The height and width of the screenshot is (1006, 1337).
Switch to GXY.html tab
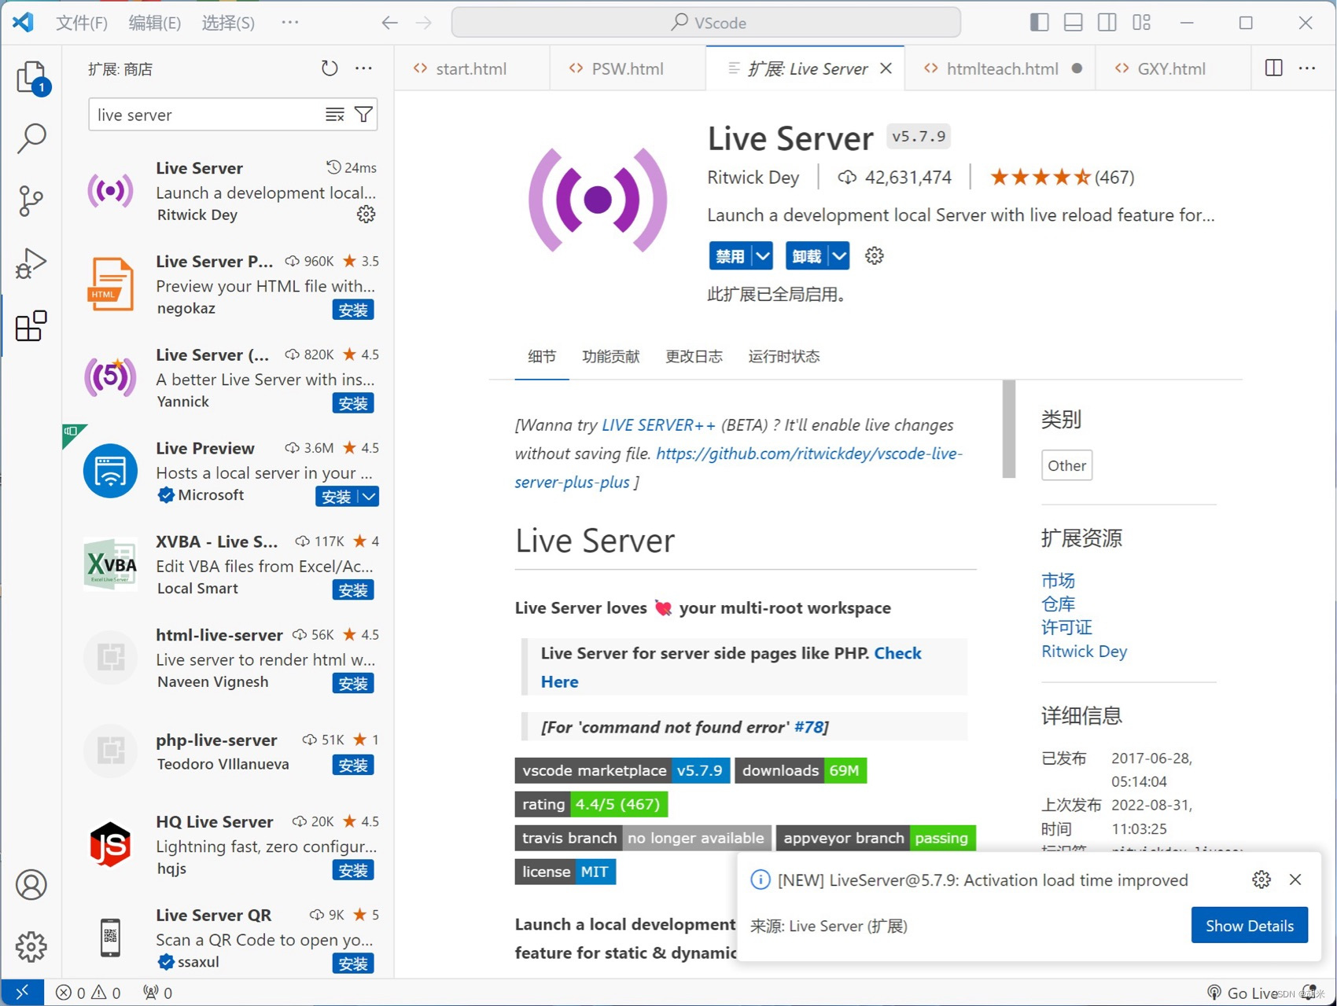tap(1171, 68)
